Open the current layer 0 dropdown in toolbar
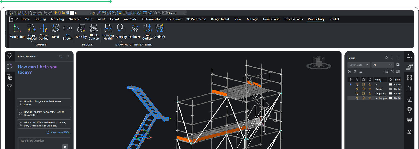The image size is (419, 149). (x=83, y=13)
